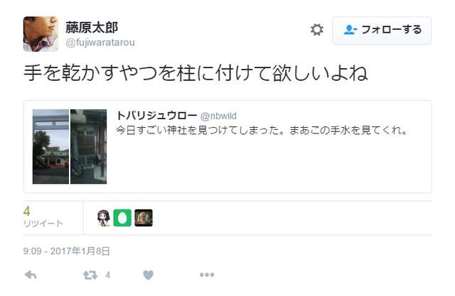Click the reply arrow icon
This screenshot has width=455, height=296.
31,275
